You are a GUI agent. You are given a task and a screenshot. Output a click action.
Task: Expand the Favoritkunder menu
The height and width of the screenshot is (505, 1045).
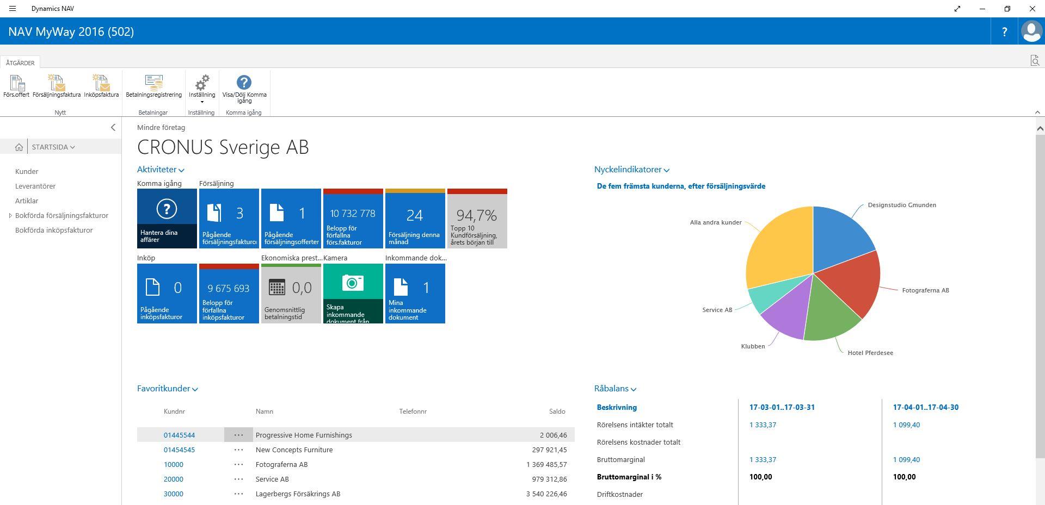pos(167,389)
